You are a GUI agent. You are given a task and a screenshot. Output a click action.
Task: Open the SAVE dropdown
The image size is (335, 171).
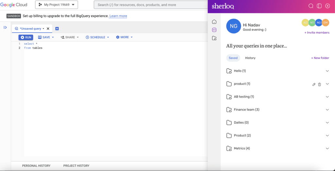pyautogui.click(x=46, y=37)
